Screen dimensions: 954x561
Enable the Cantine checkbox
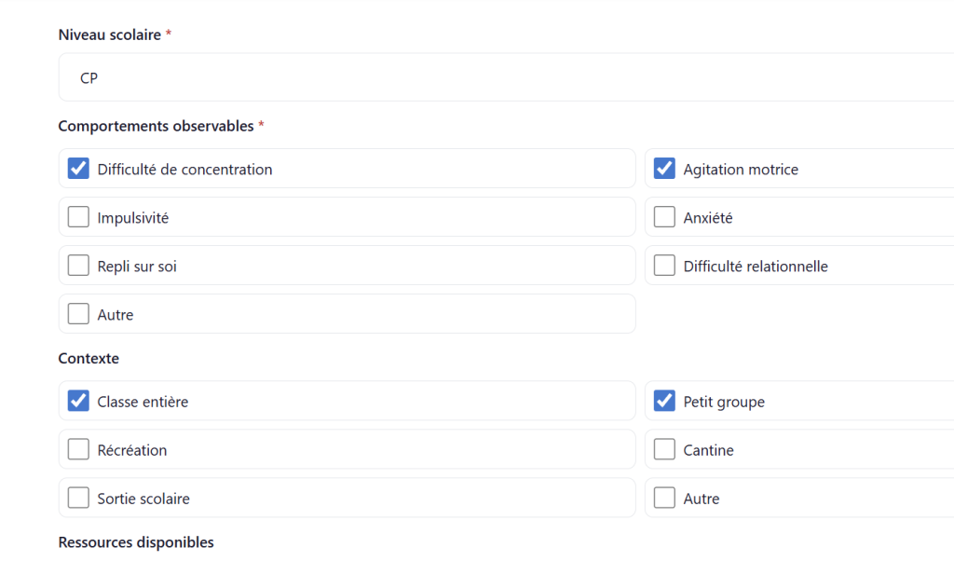point(664,450)
